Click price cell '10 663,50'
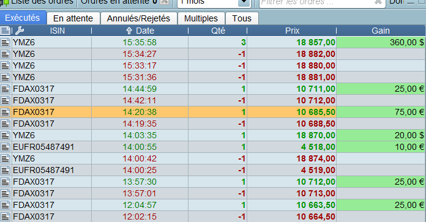This screenshot has height=222, width=426. pos(292,205)
